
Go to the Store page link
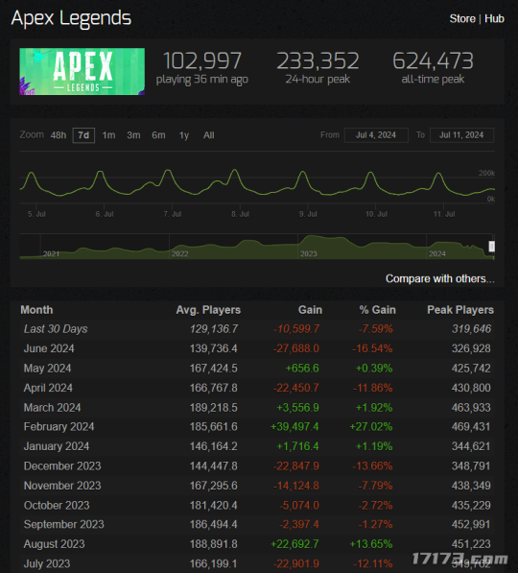(462, 18)
